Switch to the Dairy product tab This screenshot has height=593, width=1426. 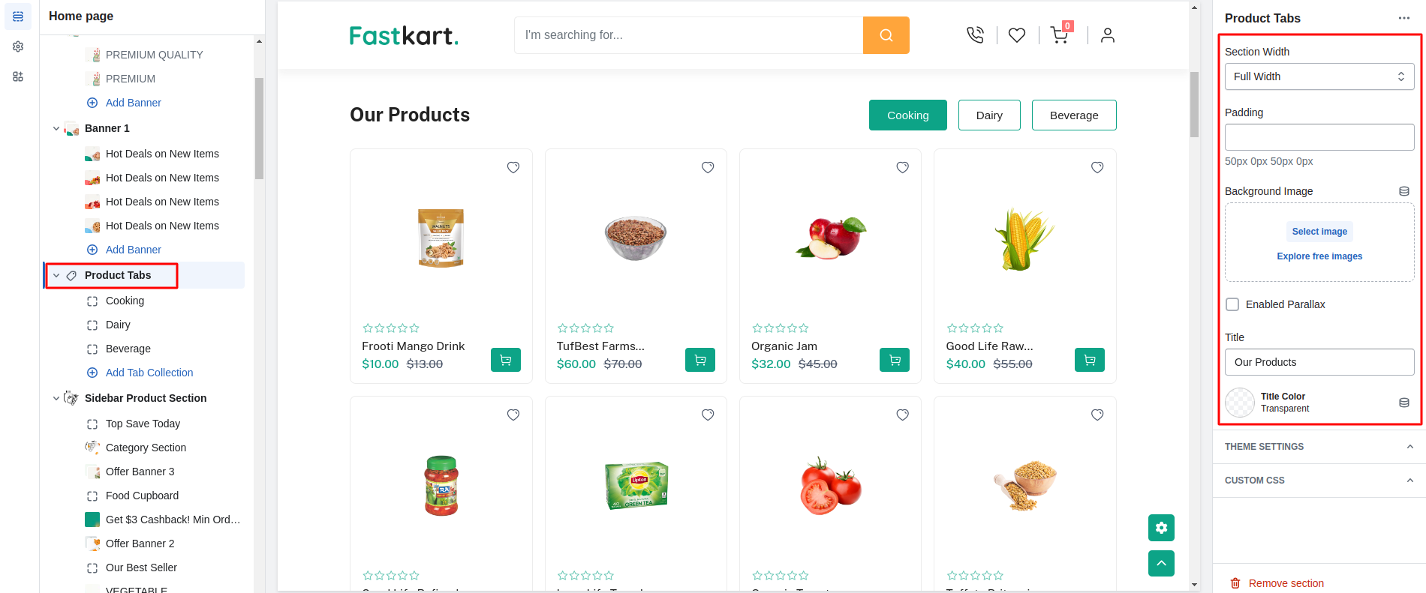(x=988, y=115)
